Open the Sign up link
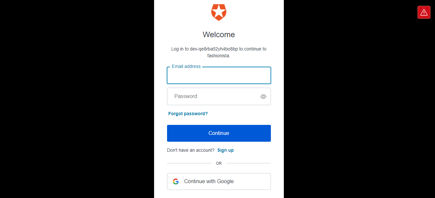Screen dimensions: 435x198 coord(225,150)
